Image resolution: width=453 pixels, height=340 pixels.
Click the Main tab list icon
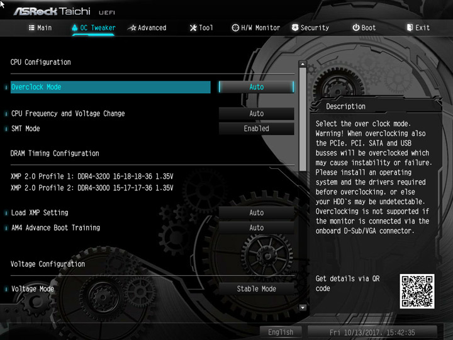coord(31,28)
